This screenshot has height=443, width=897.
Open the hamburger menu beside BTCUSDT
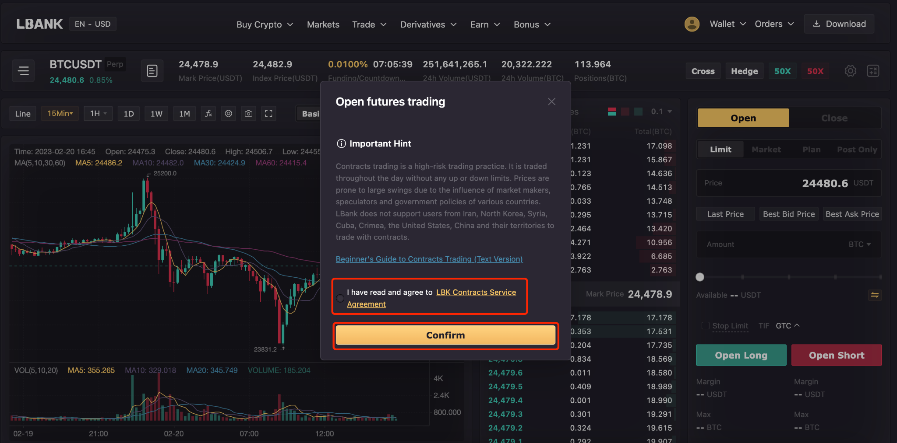tap(23, 71)
